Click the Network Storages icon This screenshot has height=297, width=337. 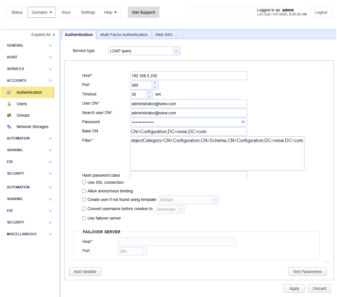9,127
